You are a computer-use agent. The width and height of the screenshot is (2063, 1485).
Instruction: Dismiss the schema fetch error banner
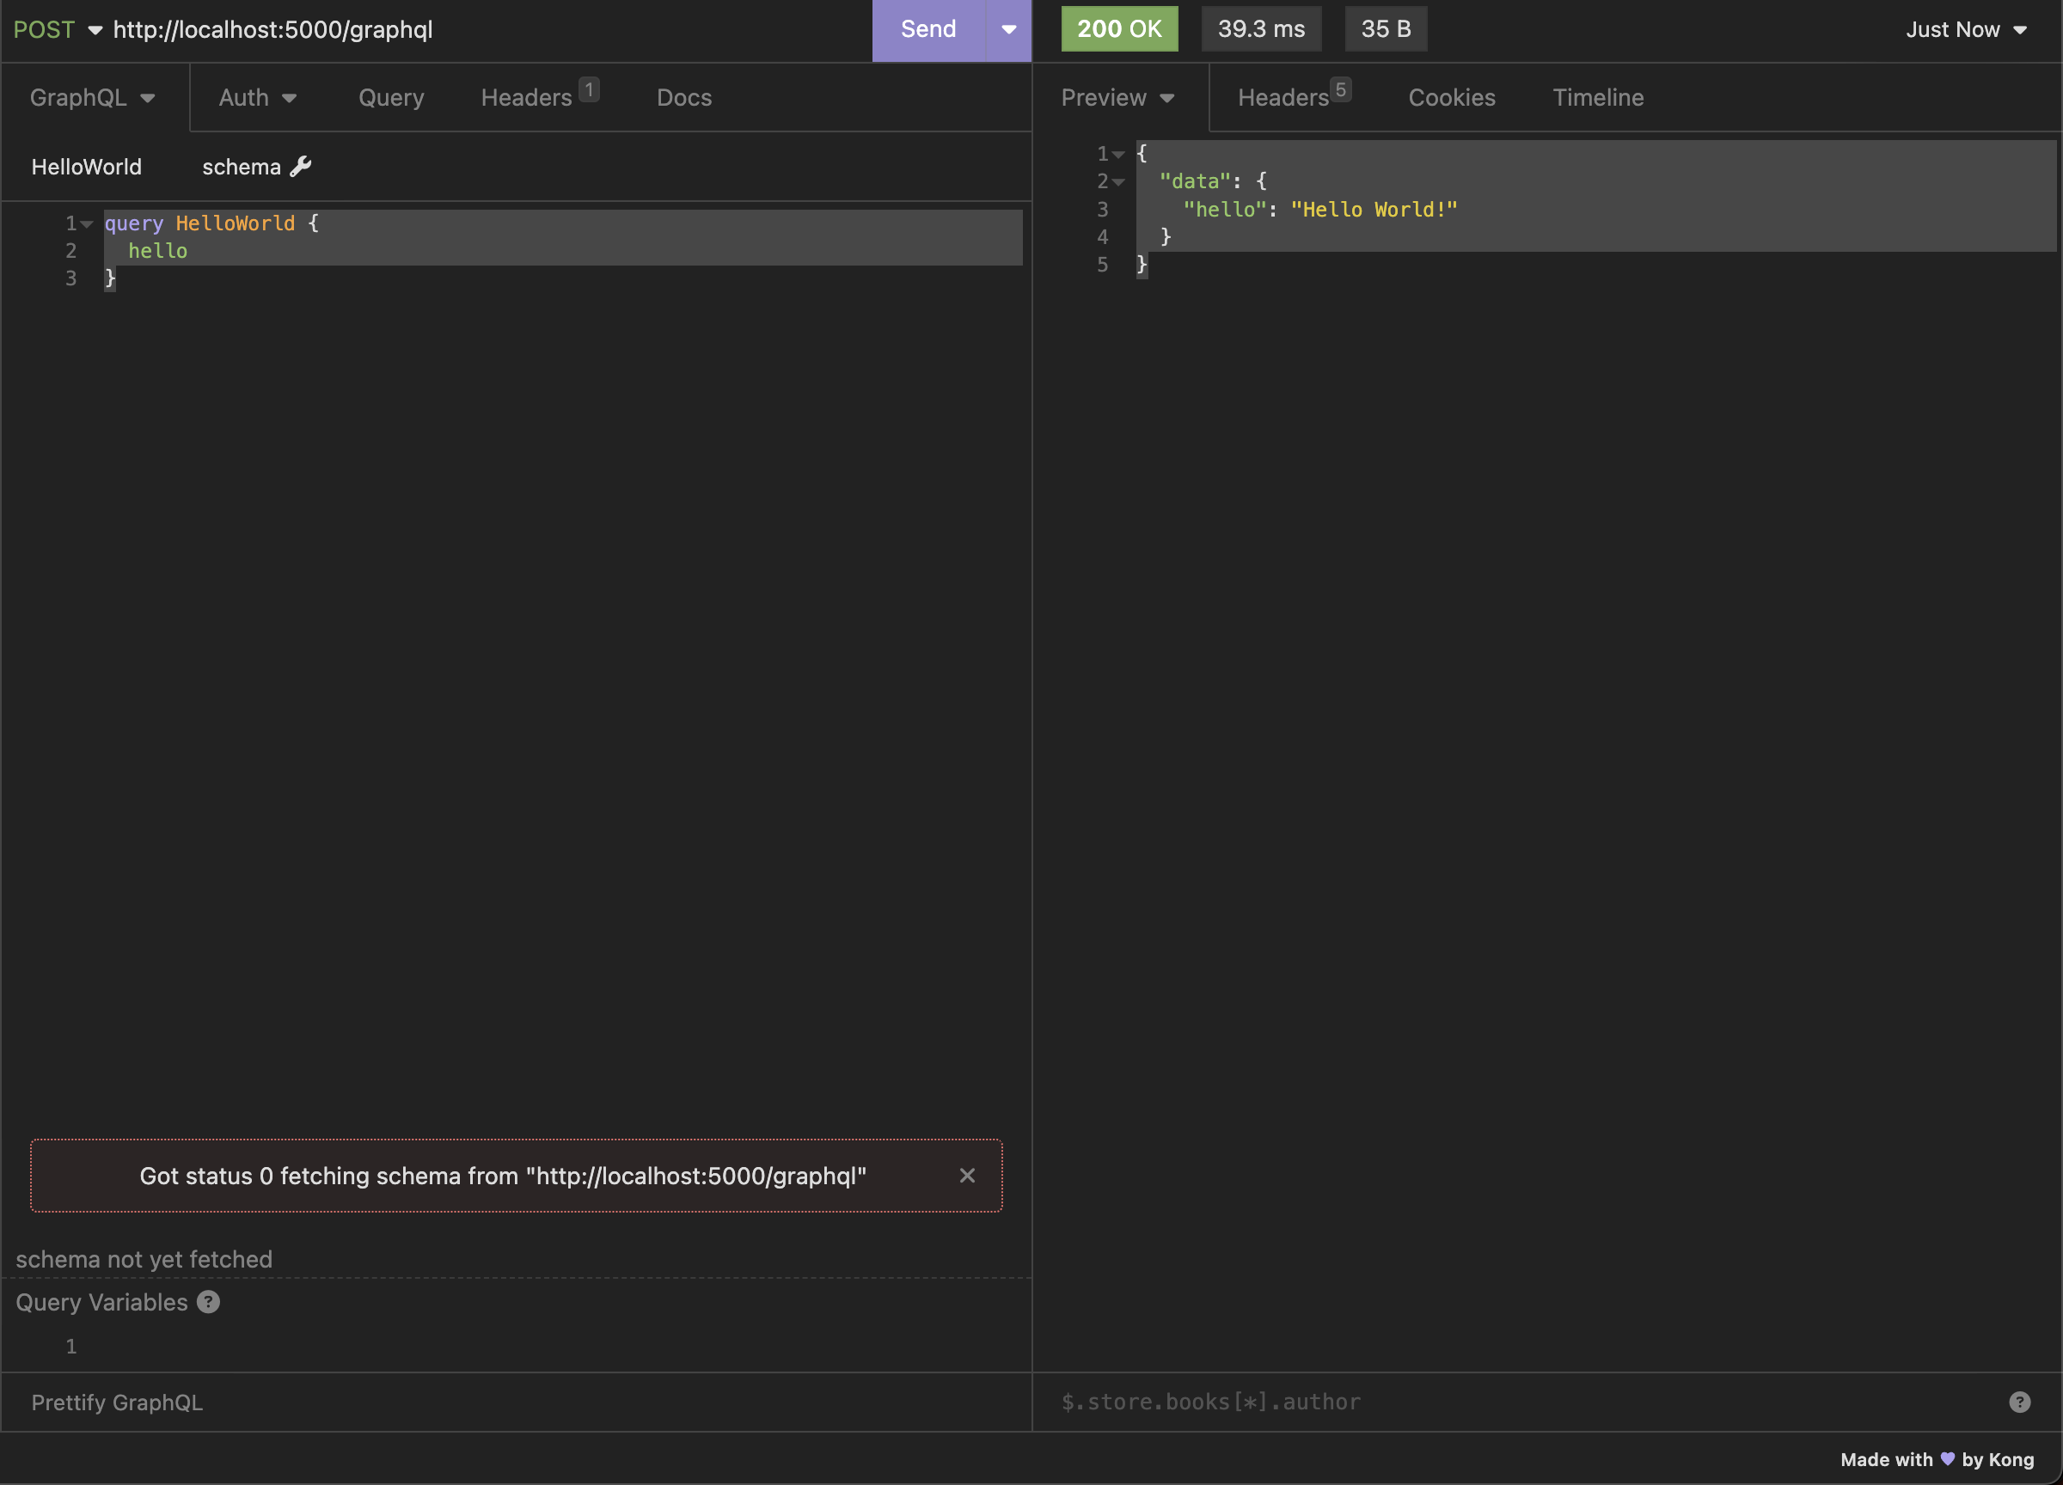click(x=967, y=1176)
